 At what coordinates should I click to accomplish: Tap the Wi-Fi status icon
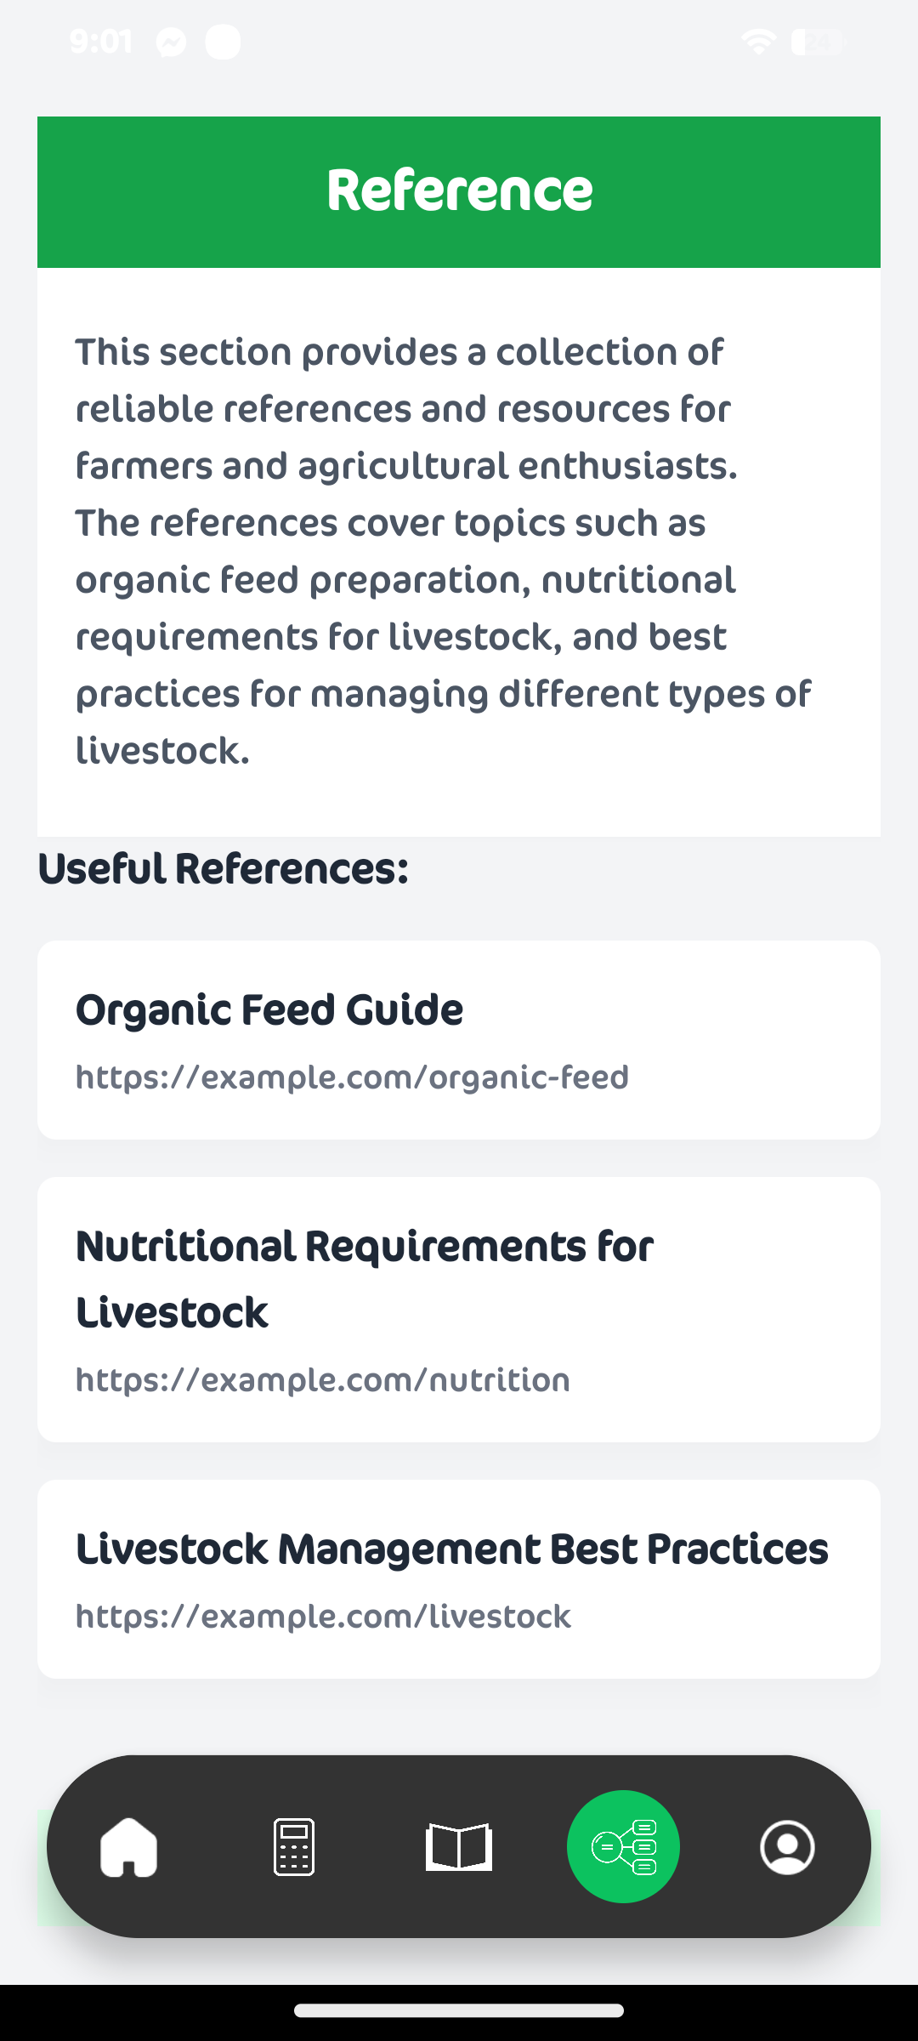coord(758,41)
